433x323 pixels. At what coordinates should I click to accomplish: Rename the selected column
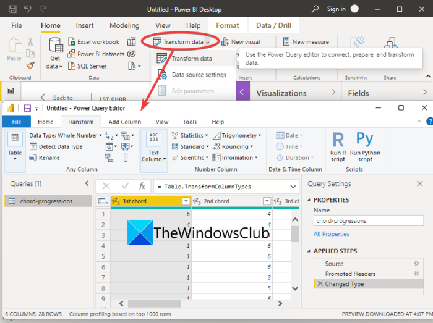click(45, 157)
